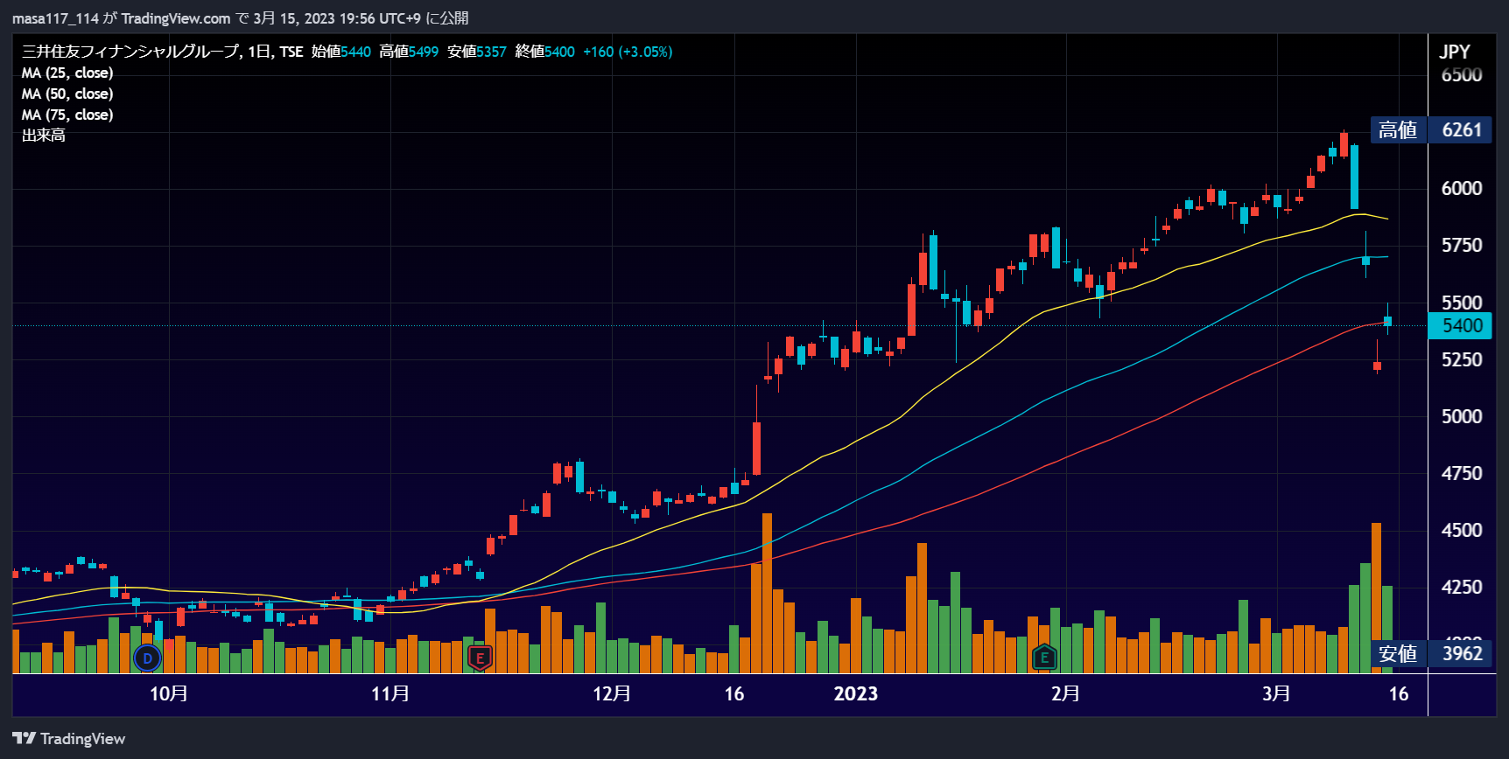Click the dividend D marker icon

pyautogui.click(x=147, y=658)
